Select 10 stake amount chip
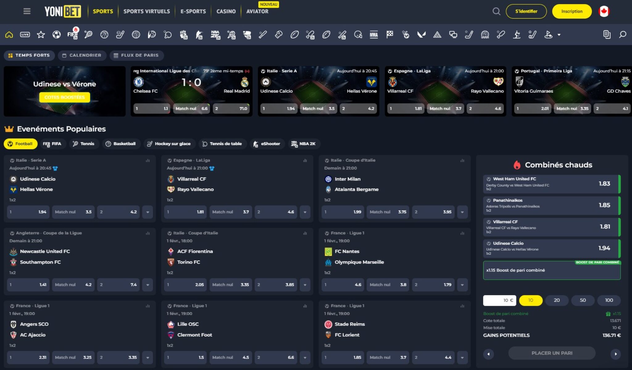 531,300
